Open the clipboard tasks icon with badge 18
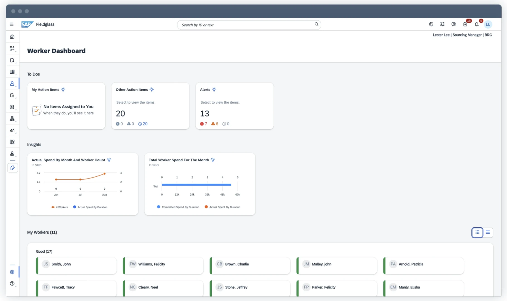The image size is (507, 301). click(x=465, y=24)
